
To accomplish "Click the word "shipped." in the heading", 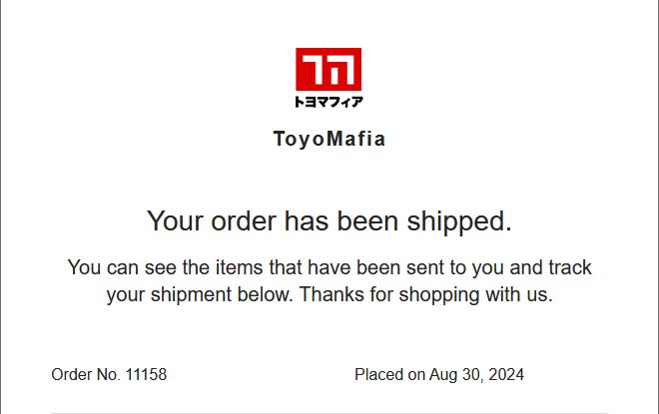I will (x=459, y=221).
